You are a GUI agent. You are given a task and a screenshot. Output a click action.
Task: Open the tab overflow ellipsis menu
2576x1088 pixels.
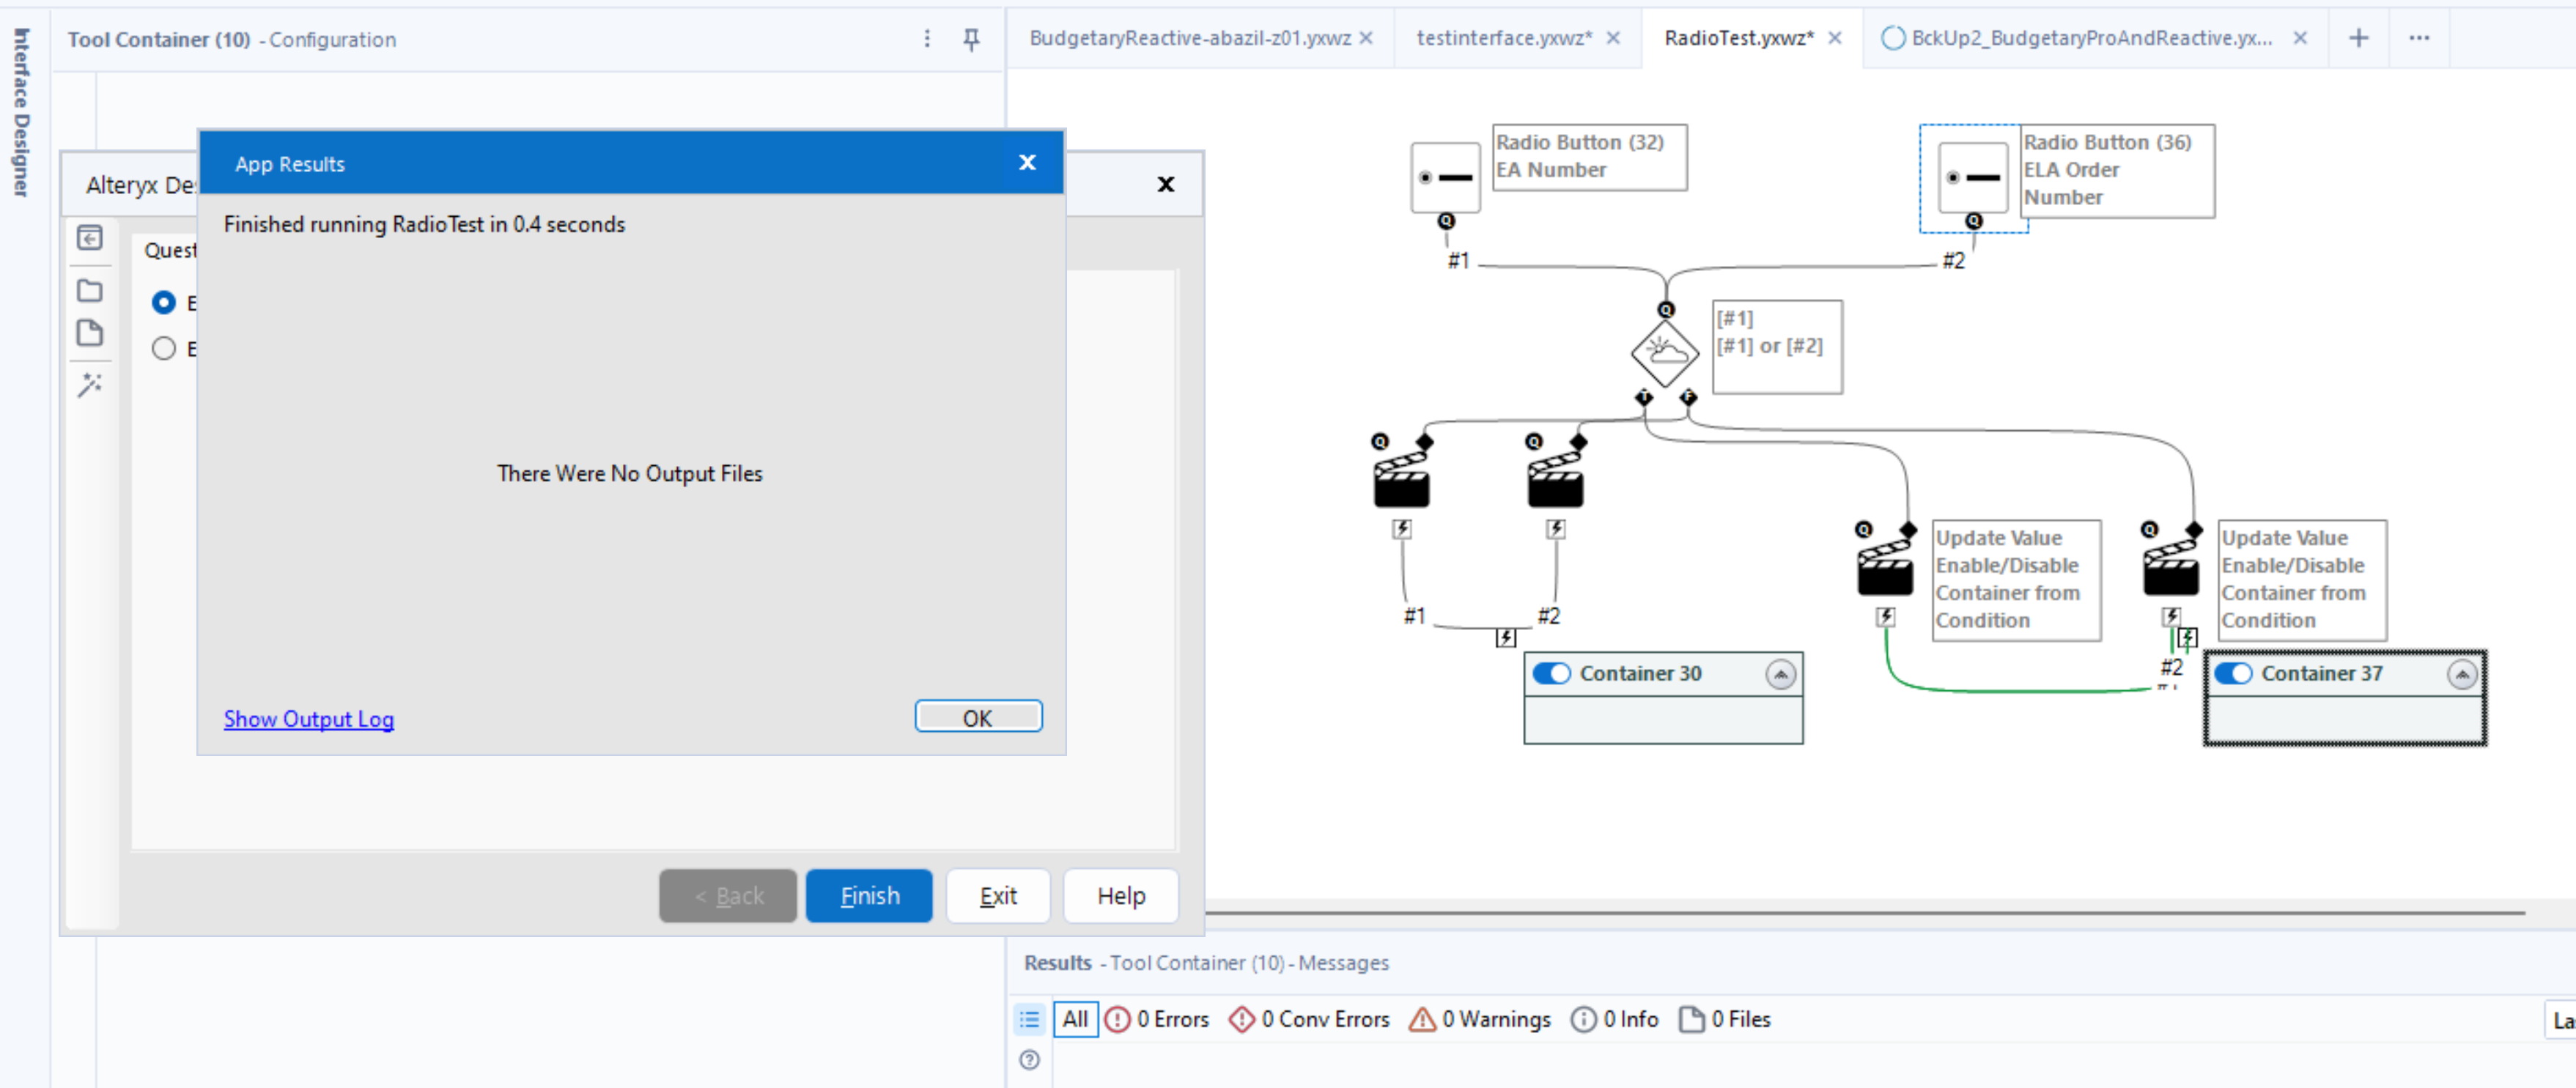coord(2419,38)
